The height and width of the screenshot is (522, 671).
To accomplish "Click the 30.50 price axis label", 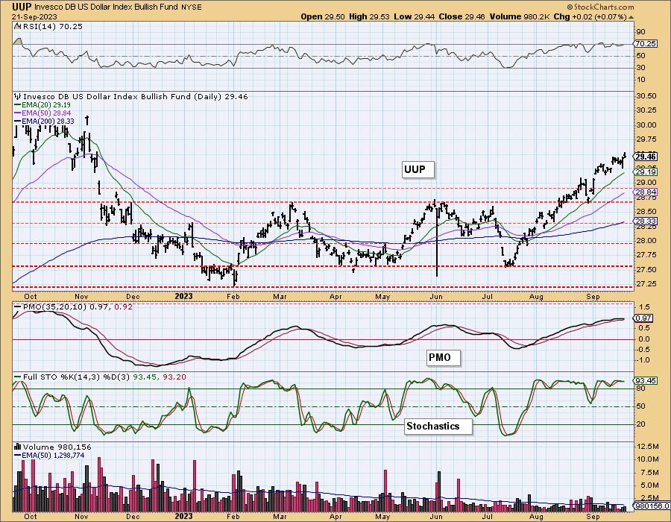I will tap(646, 96).
